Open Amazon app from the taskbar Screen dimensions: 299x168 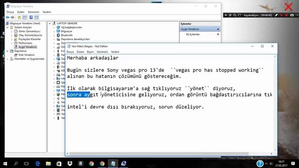click(80, 164)
